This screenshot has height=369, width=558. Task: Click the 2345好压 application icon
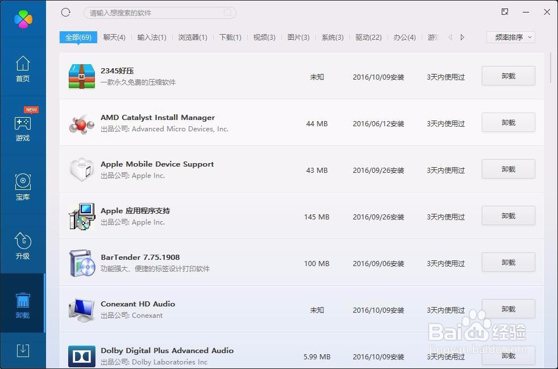[x=81, y=76]
